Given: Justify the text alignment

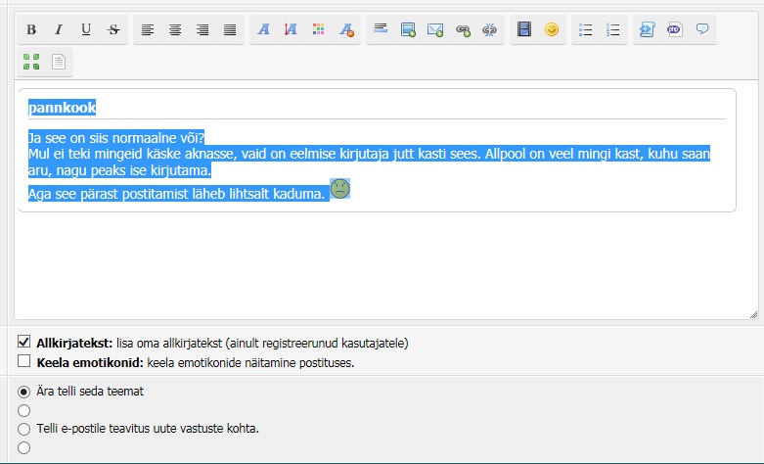Looking at the screenshot, I should [x=230, y=30].
